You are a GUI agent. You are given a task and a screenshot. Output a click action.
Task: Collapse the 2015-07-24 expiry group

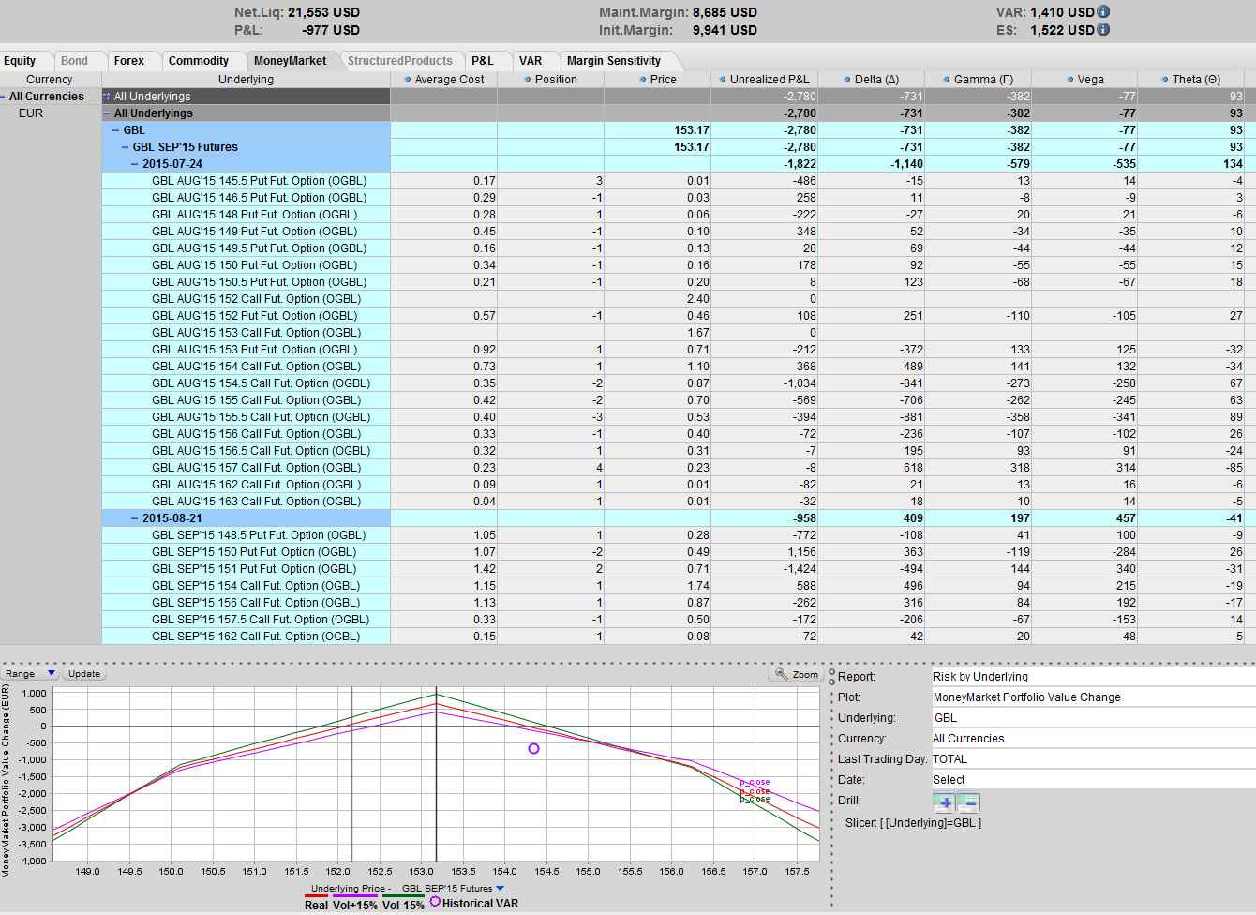(x=135, y=164)
